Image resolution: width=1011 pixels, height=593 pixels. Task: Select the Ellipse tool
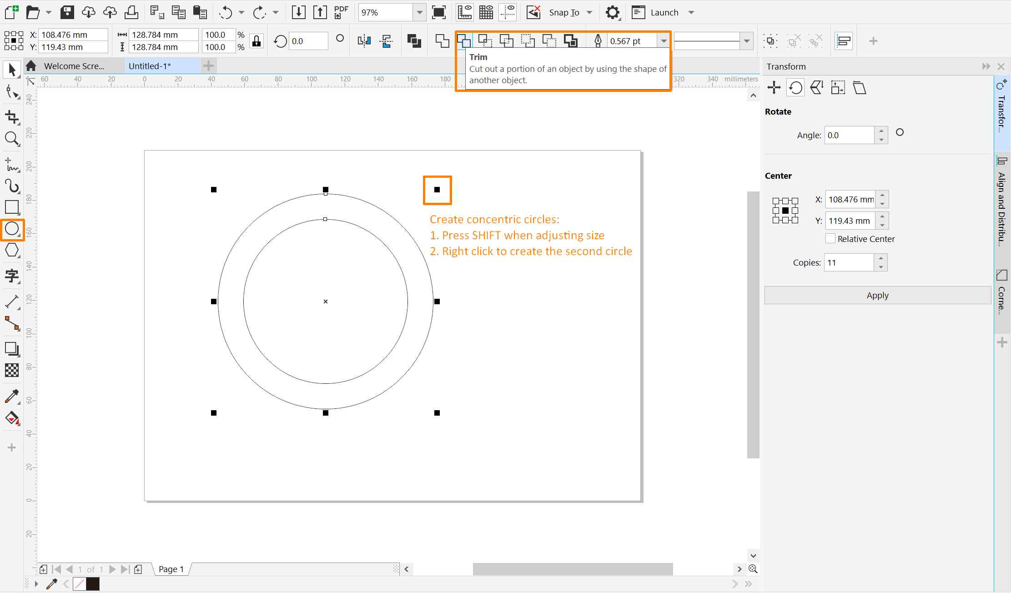coord(12,230)
